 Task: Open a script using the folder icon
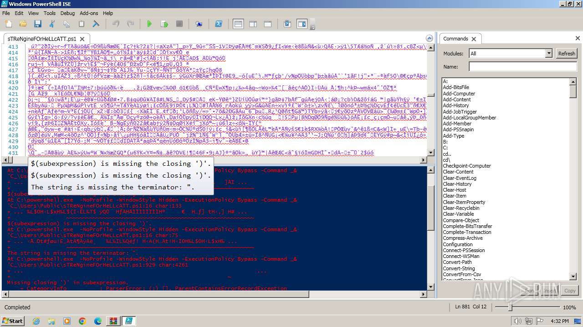pyautogui.click(x=23, y=24)
